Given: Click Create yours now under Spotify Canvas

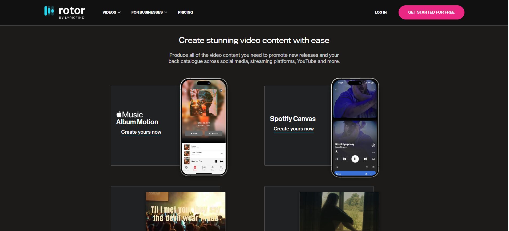Looking at the screenshot, I should point(293,129).
